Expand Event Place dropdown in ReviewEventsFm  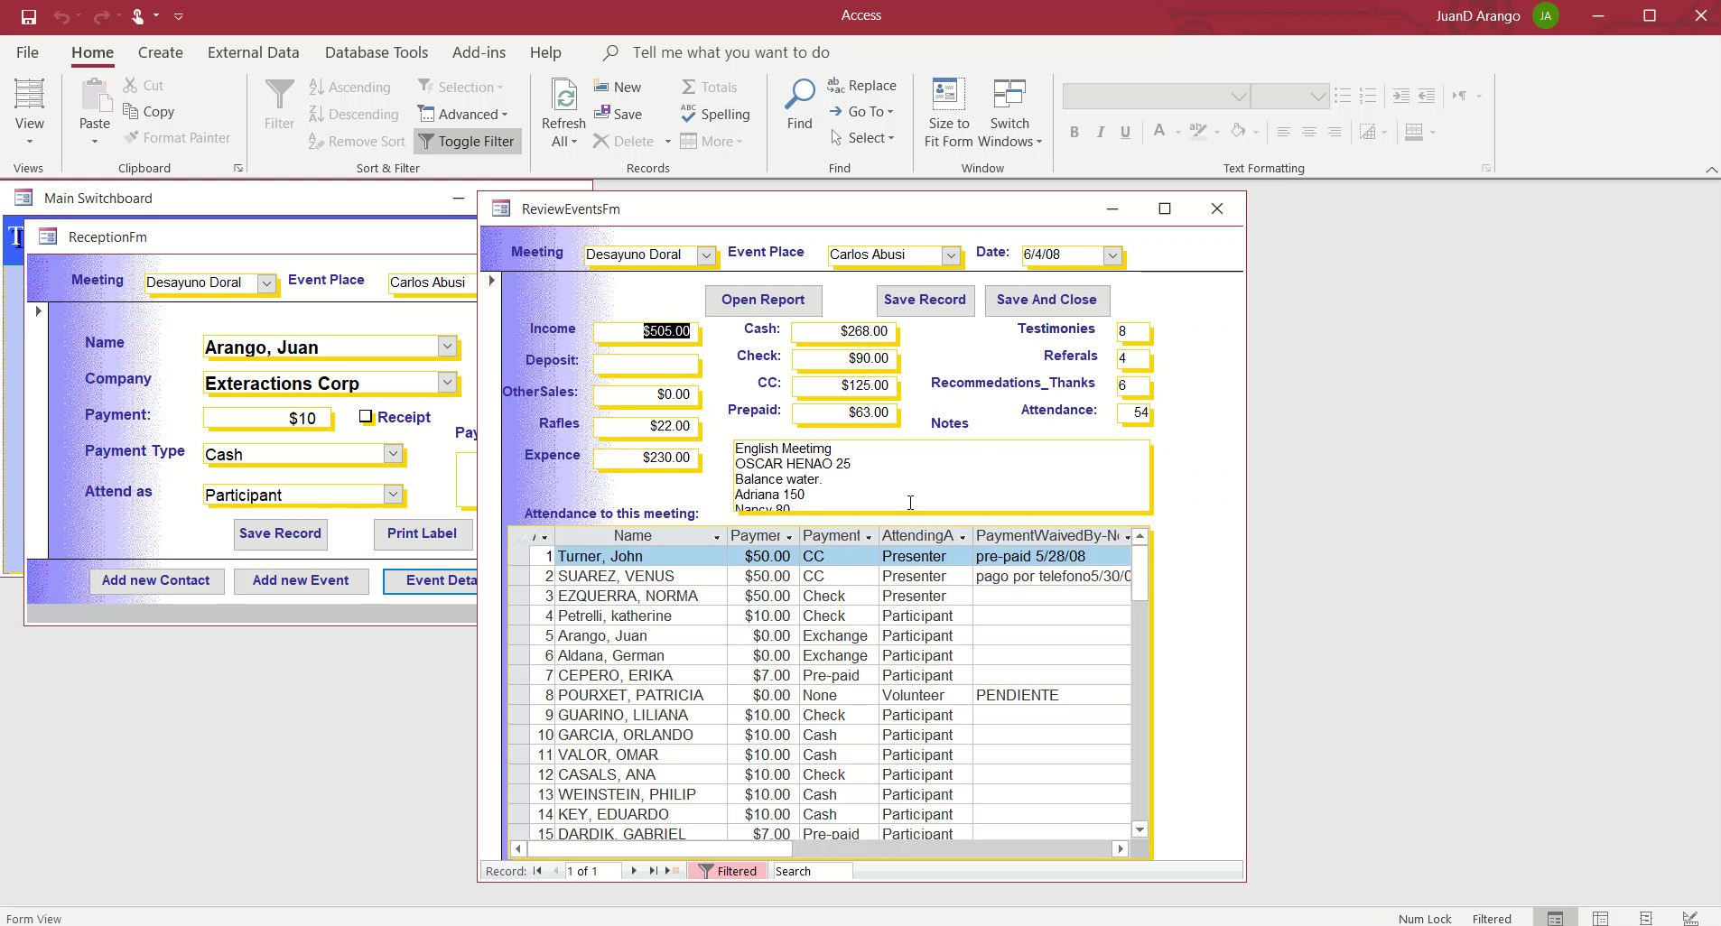pos(950,255)
